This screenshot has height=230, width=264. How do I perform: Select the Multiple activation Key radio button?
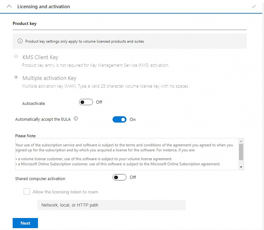[x=16, y=77]
